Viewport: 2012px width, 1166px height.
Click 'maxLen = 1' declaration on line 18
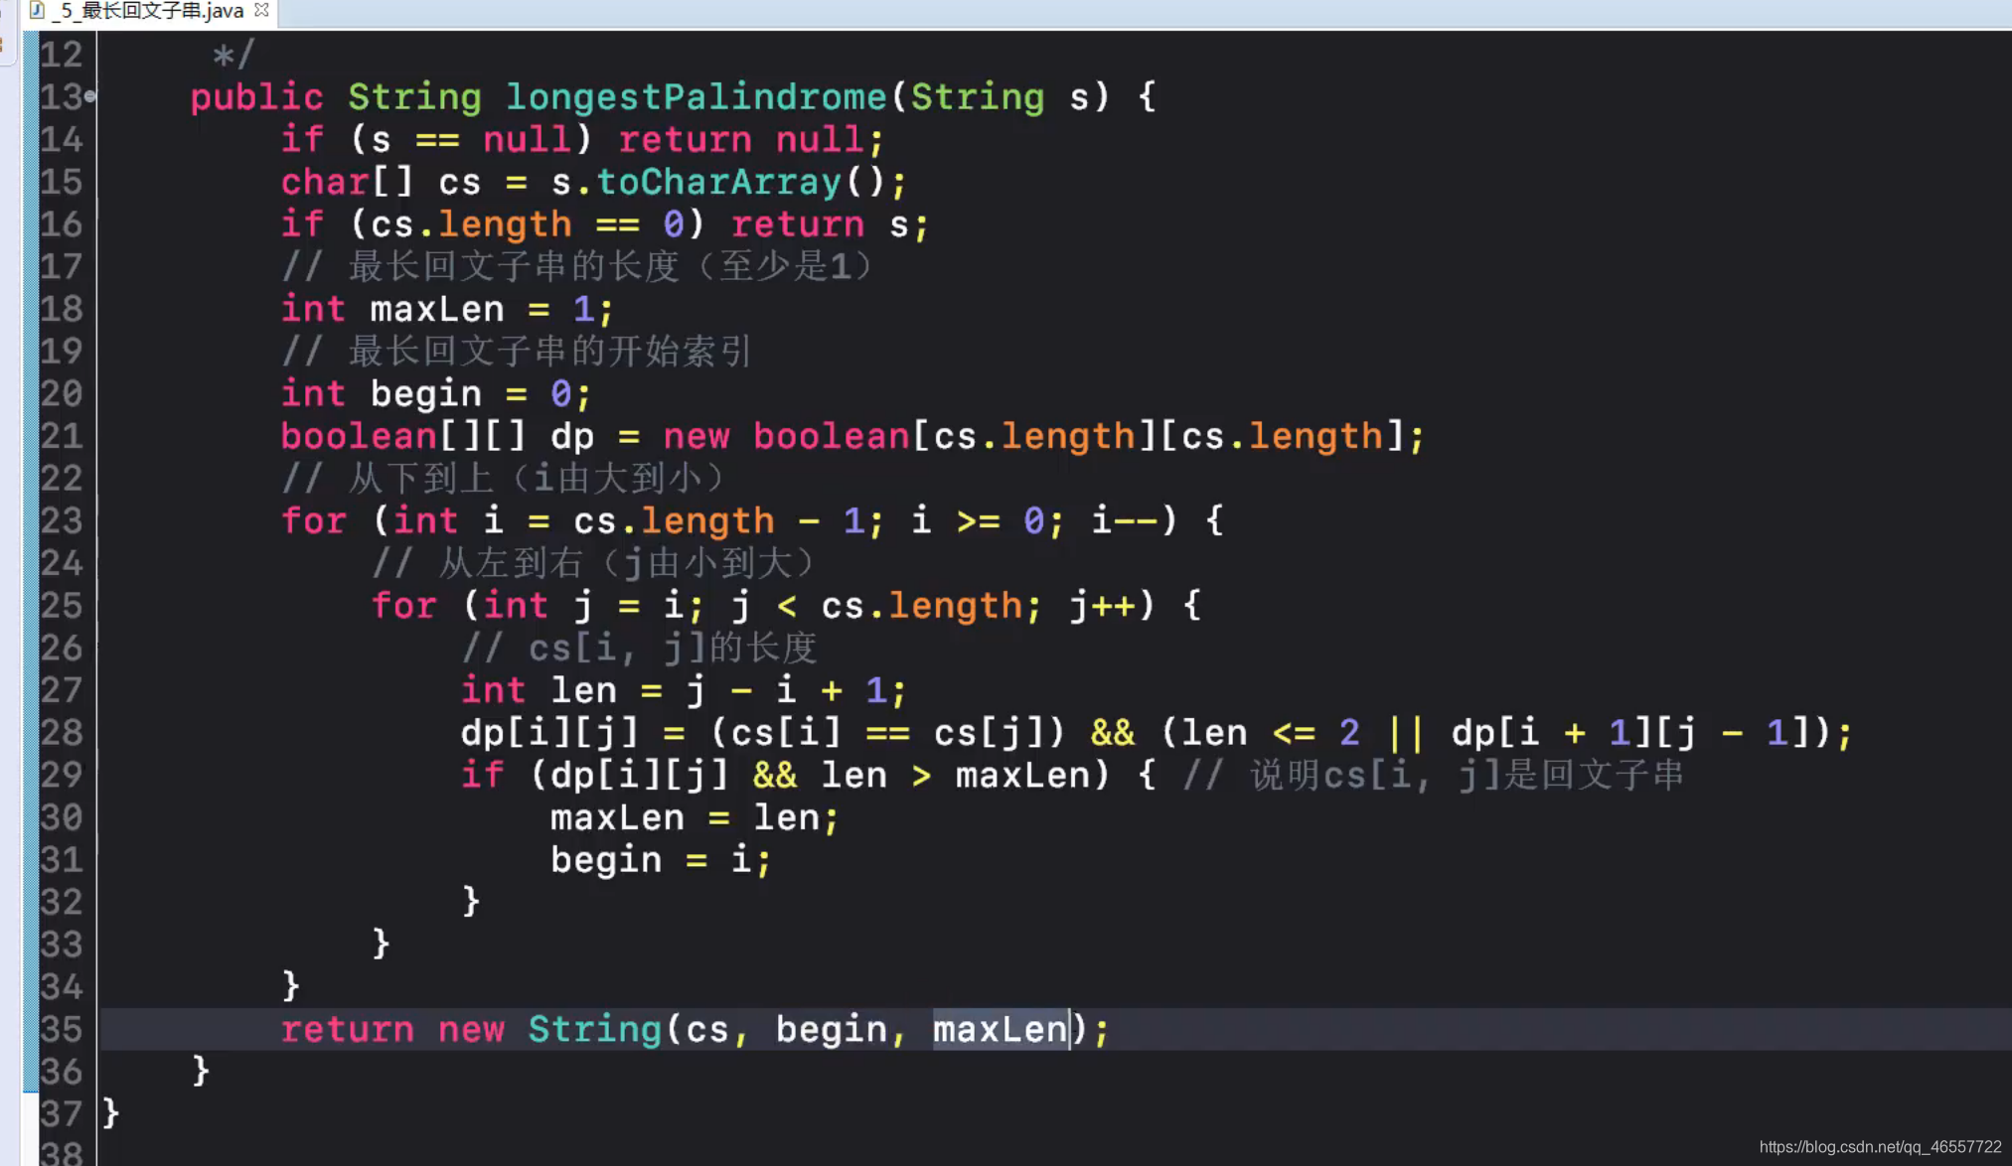482,309
